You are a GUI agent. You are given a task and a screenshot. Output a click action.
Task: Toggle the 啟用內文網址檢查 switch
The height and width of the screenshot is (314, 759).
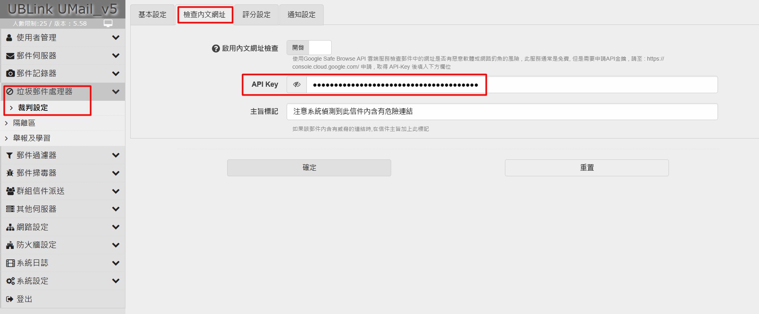(x=309, y=47)
